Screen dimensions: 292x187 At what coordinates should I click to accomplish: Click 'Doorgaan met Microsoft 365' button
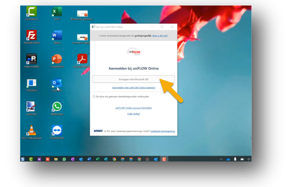point(133,79)
